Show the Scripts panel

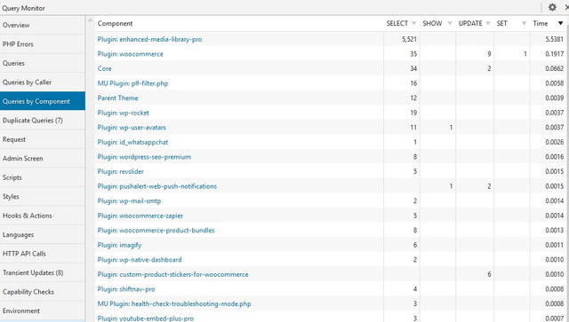(x=43, y=177)
